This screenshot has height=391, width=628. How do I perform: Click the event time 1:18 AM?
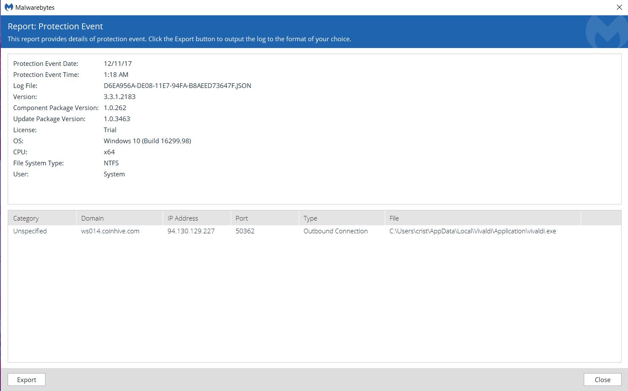(116, 75)
